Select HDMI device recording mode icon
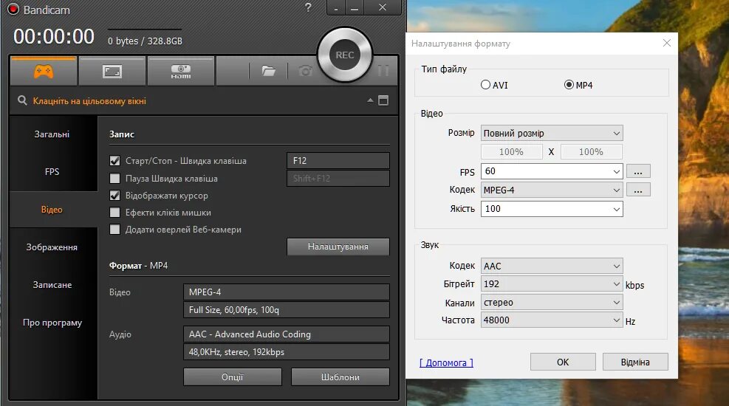This screenshot has height=406, width=729. (x=181, y=71)
